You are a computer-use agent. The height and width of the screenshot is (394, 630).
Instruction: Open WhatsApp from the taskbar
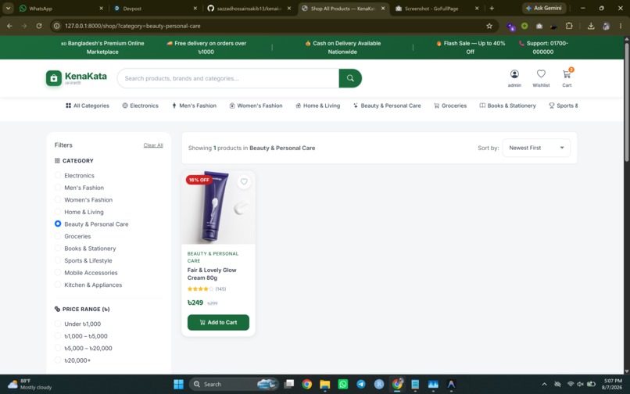342,384
